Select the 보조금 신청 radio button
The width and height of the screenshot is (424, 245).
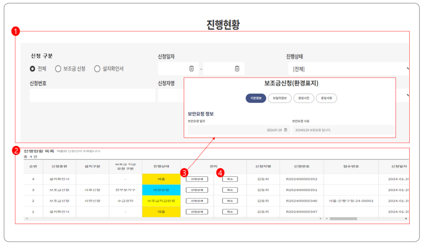tap(58, 69)
